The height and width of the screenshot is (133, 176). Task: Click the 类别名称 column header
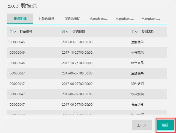point(148,32)
